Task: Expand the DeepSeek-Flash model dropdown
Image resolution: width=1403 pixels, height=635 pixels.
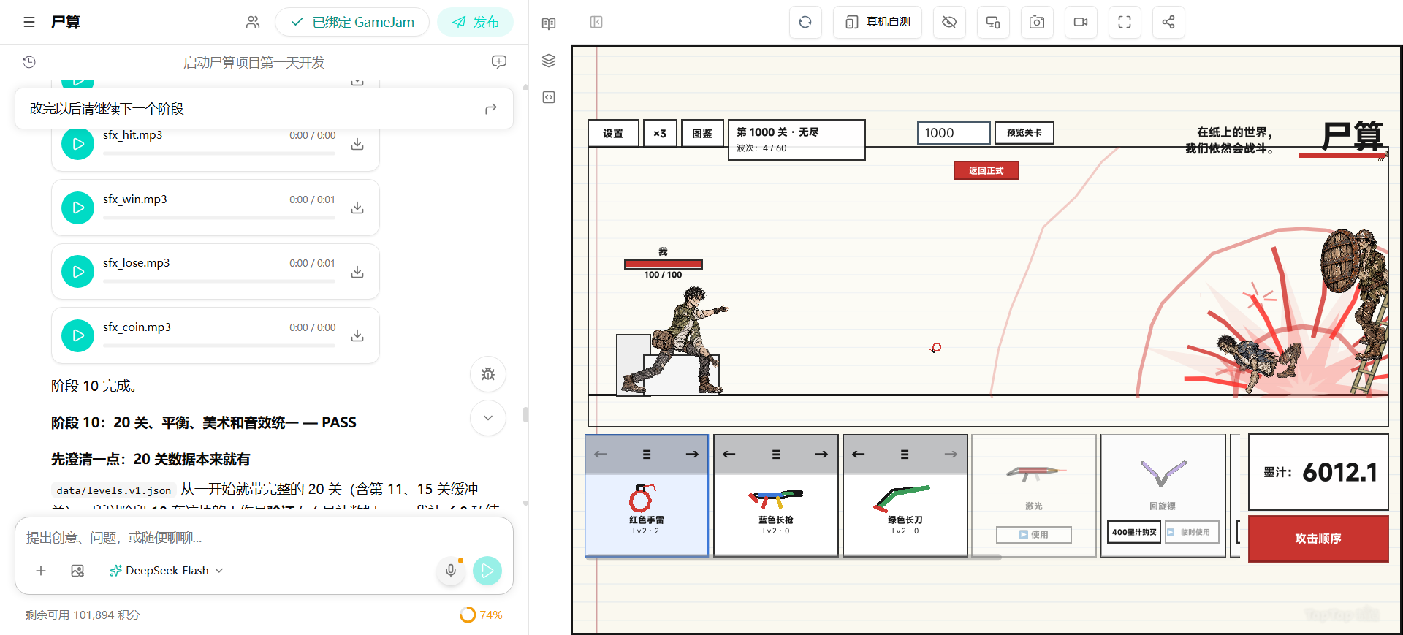Action: (167, 571)
